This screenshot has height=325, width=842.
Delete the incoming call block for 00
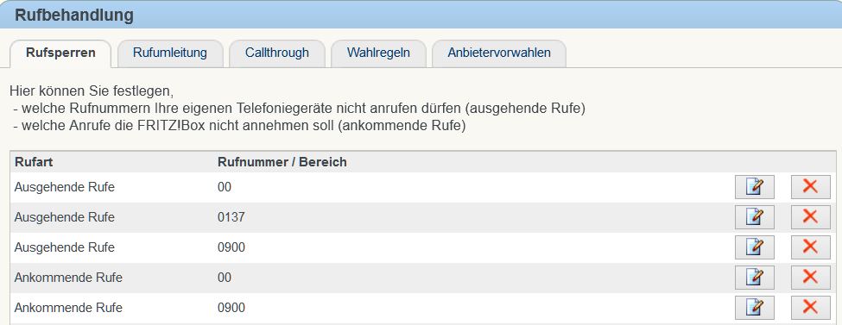point(810,278)
